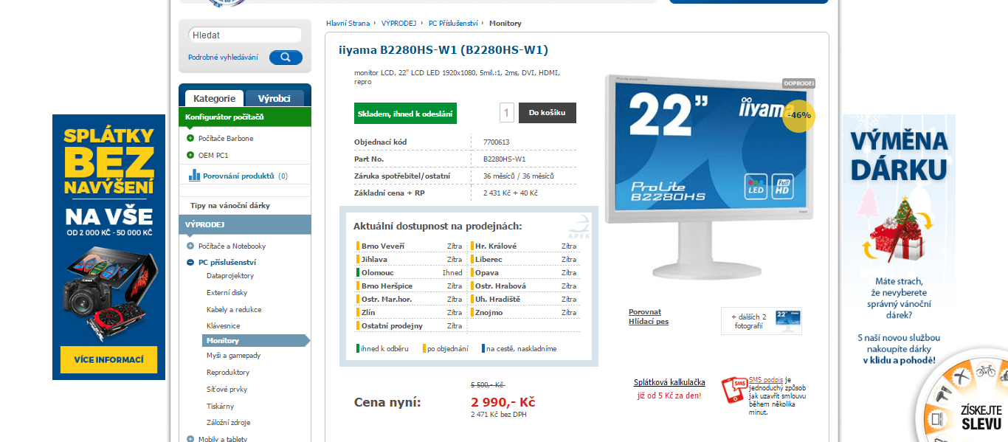Image resolution: width=1008 pixels, height=442 pixels.
Task: Click VÍCE INFORMACÍ on left banner
Action: coord(109,359)
